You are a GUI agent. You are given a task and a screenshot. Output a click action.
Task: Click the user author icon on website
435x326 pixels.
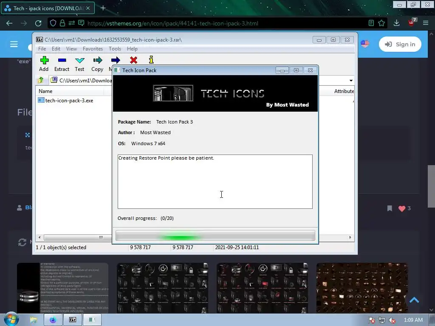tap(20, 208)
